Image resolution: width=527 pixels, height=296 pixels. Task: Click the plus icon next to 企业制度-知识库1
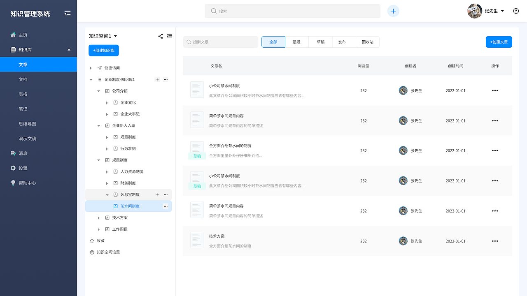(x=157, y=79)
